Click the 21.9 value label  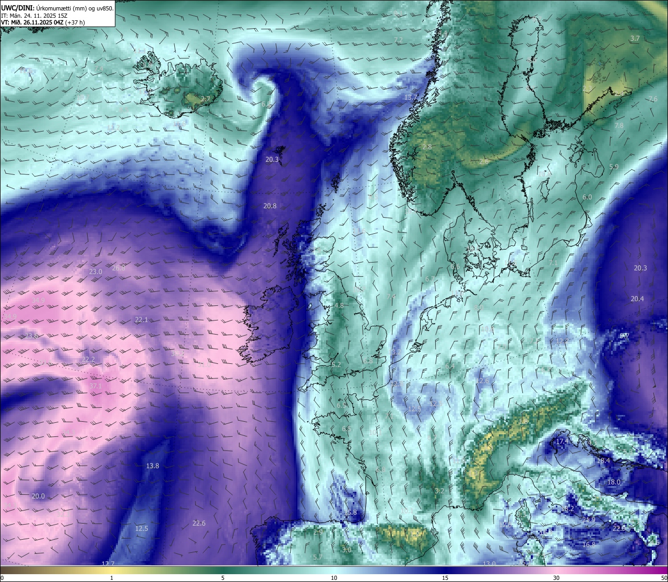[589, 520]
